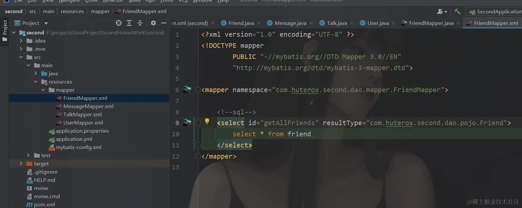This screenshot has height=208, width=522.
Task: Open the SecondApplication run configuration selector
Action: pos(495,12)
